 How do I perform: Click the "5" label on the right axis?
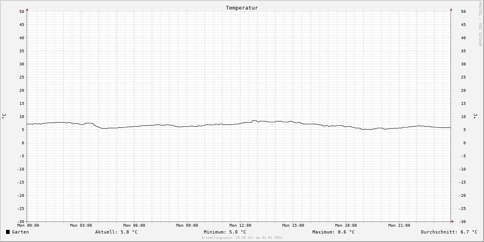[x=465, y=130]
